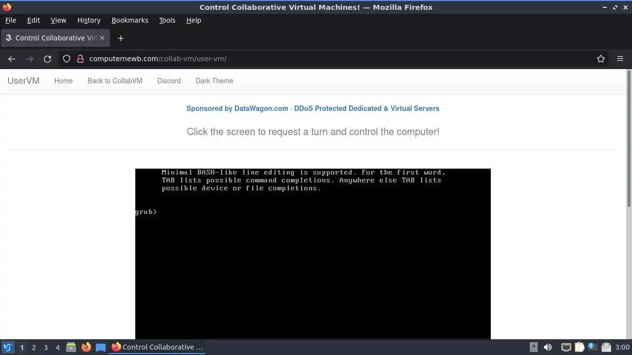Click the VM grub console screen
The image size is (632, 355).
click(x=313, y=254)
